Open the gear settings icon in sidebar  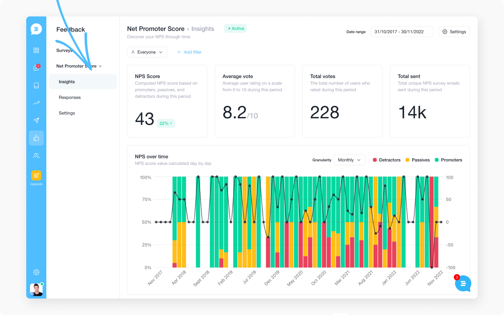pyautogui.click(x=36, y=272)
